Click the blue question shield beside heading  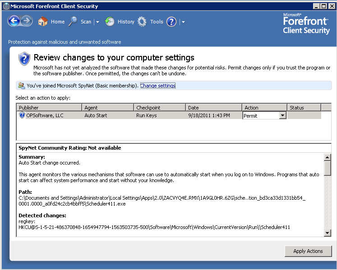click(x=24, y=59)
